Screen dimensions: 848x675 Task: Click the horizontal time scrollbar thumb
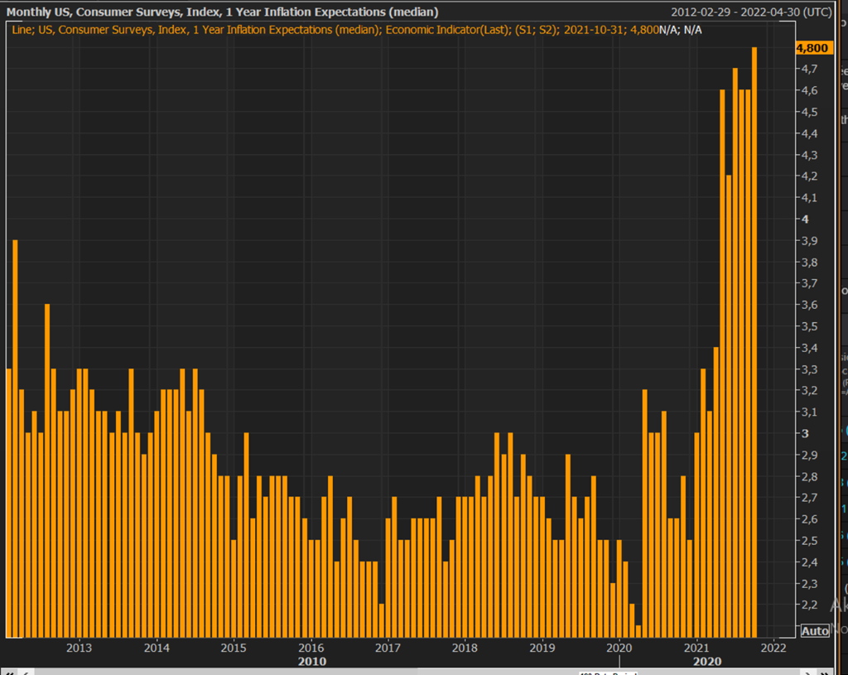(x=609, y=673)
